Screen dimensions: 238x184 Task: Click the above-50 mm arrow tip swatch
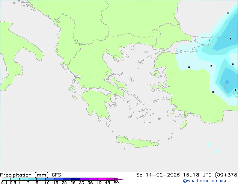(x=119, y=179)
